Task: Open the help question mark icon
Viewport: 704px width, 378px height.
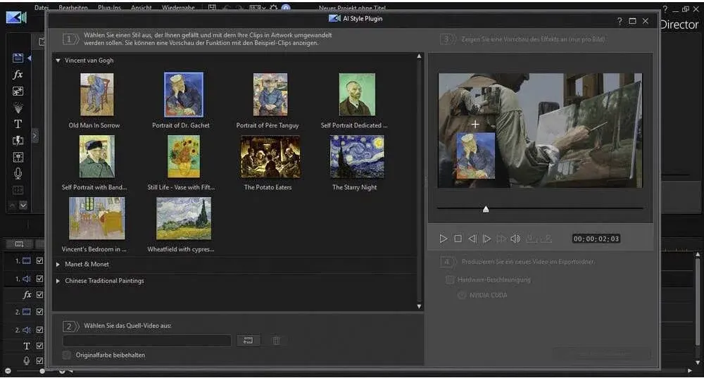Action: [619, 21]
